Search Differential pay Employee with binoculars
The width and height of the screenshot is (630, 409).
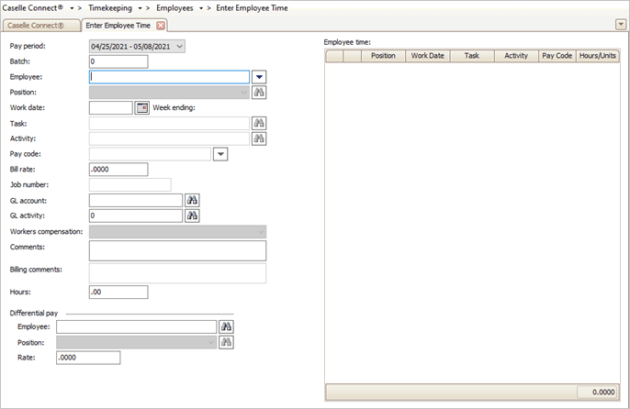(x=227, y=326)
